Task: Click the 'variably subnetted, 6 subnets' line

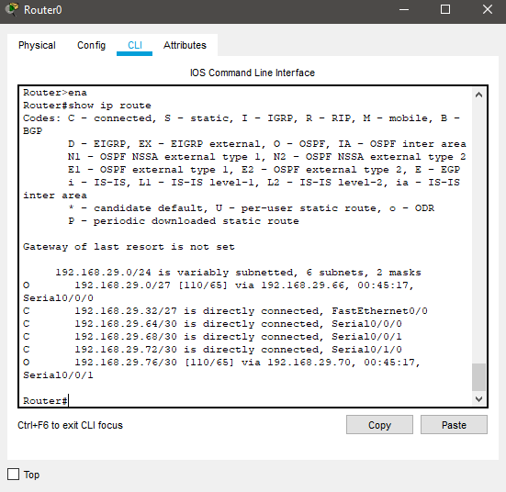Action: coord(238,273)
